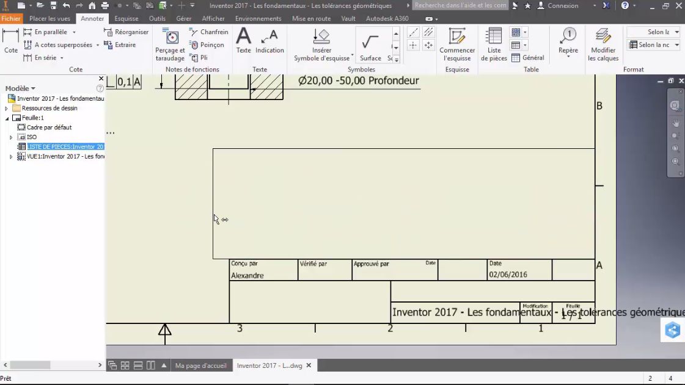Screen dimensions: 685x385
Task: Click Connexion sign-in button
Action: (558, 5)
